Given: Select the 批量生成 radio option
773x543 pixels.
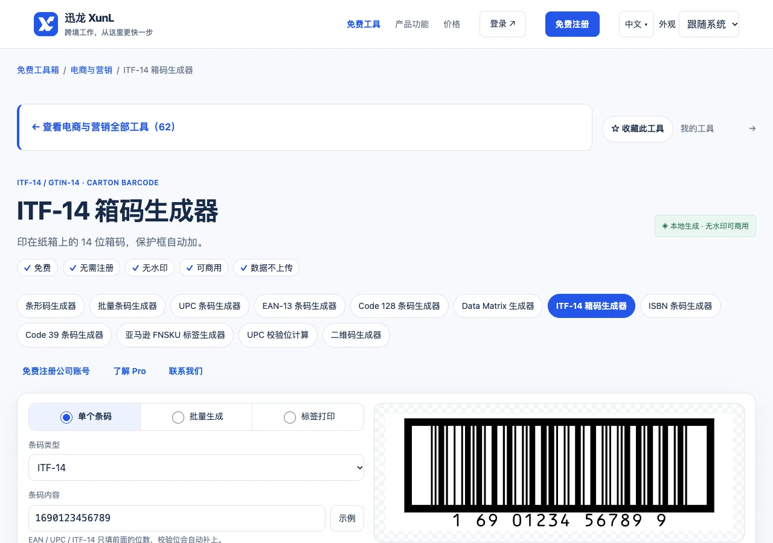Looking at the screenshot, I should click(196, 417).
